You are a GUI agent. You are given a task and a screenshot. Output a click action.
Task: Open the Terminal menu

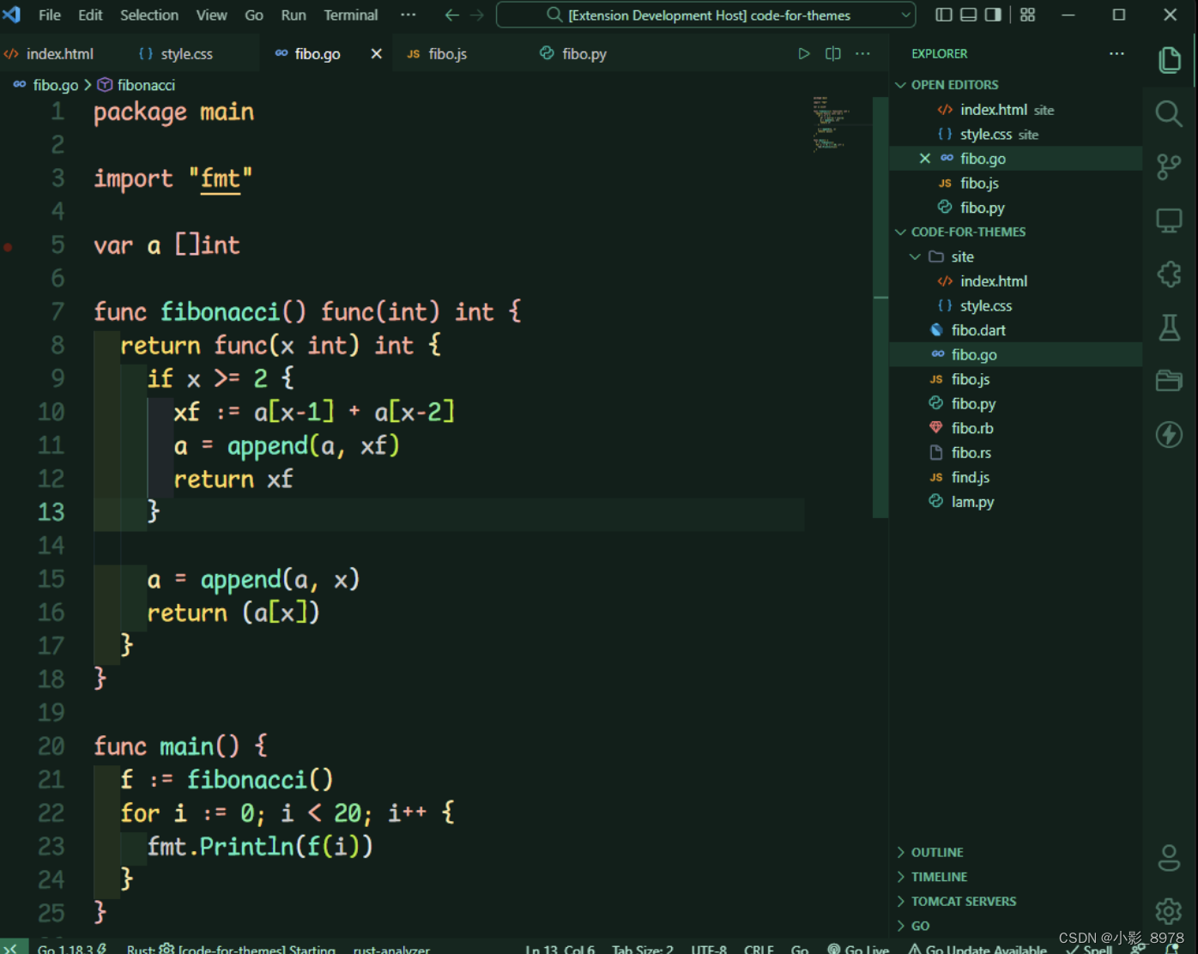pyautogui.click(x=350, y=15)
